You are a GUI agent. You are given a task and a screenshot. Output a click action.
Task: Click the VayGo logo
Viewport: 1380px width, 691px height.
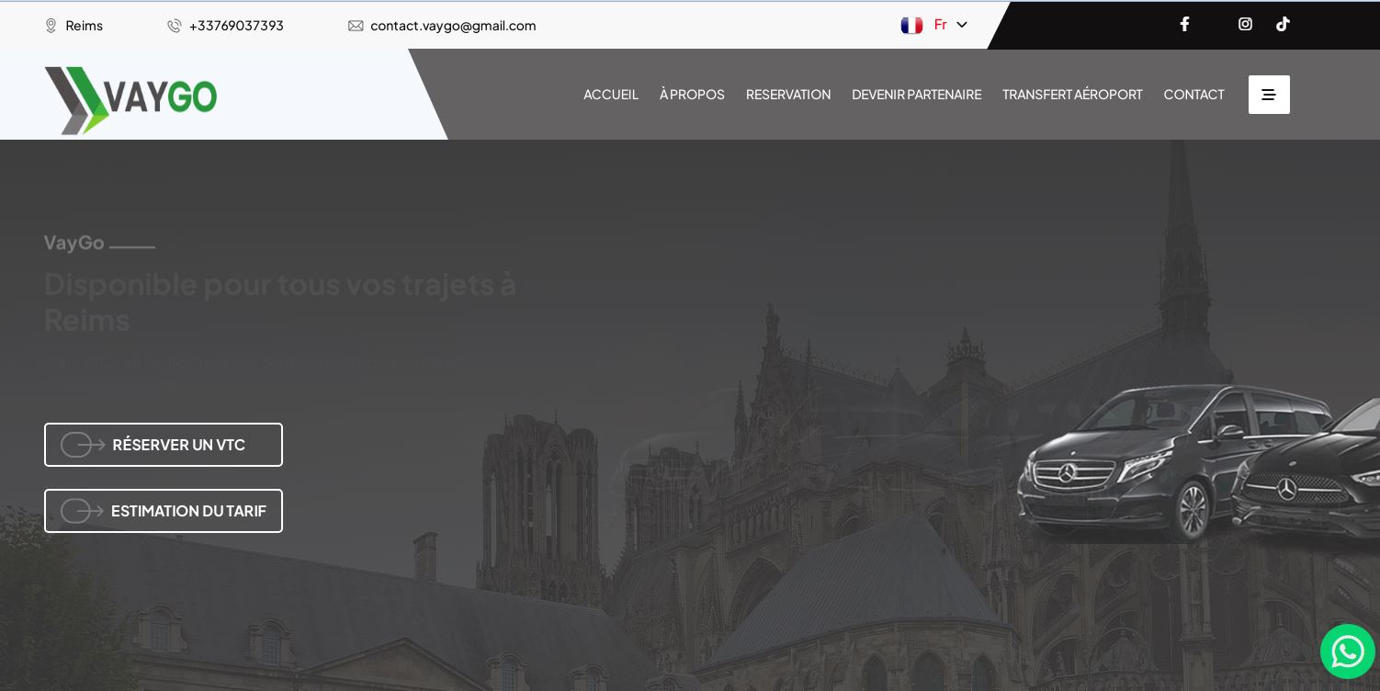130,99
